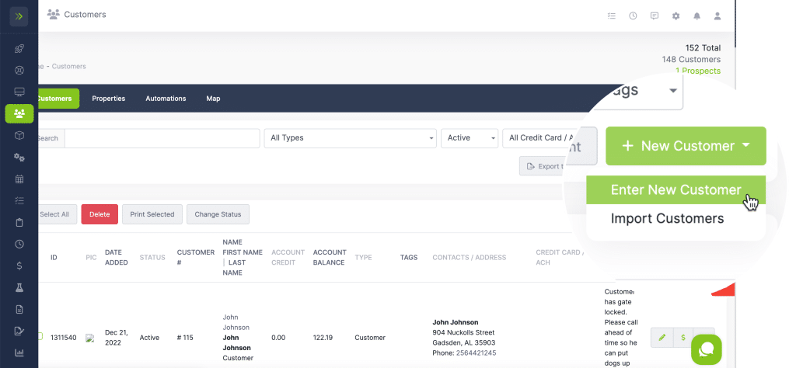Open the flask icon in sidebar
796x368 pixels.
pyautogui.click(x=19, y=287)
